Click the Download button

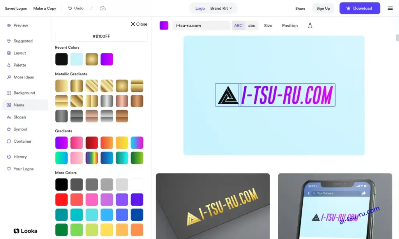[360, 9]
